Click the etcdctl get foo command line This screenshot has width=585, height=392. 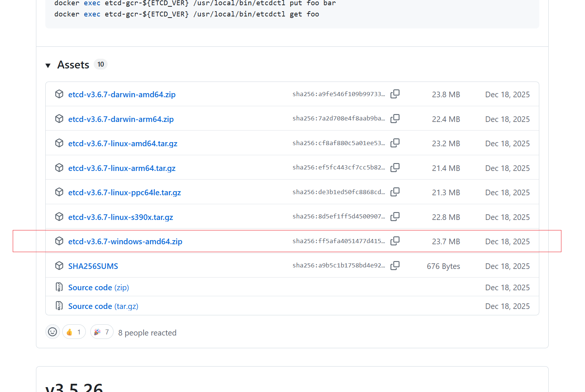pos(187,14)
